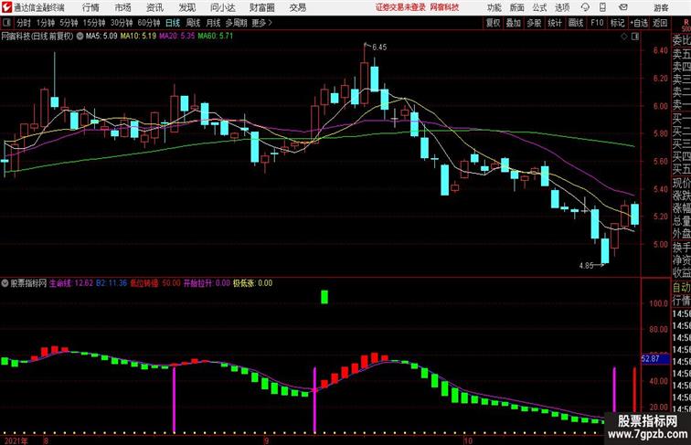The height and width of the screenshot is (445, 691).
Task: Click the headset customer service icon
Action: click(585, 7)
